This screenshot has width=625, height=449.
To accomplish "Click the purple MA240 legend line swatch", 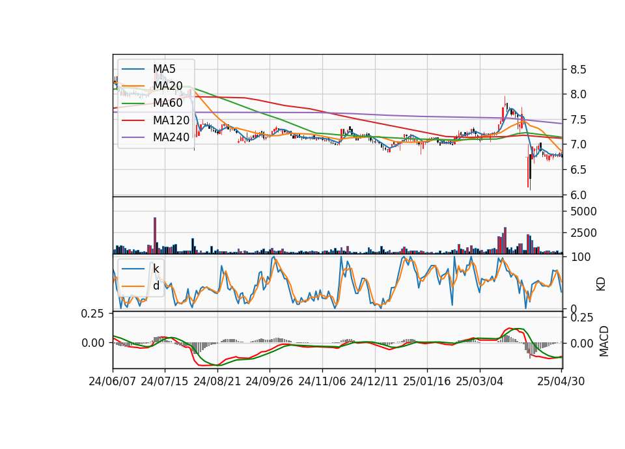I will (x=133, y=137).
